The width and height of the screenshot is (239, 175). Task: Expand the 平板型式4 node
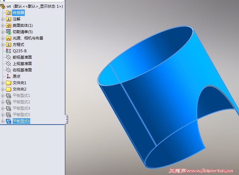[x=3, y=108]
